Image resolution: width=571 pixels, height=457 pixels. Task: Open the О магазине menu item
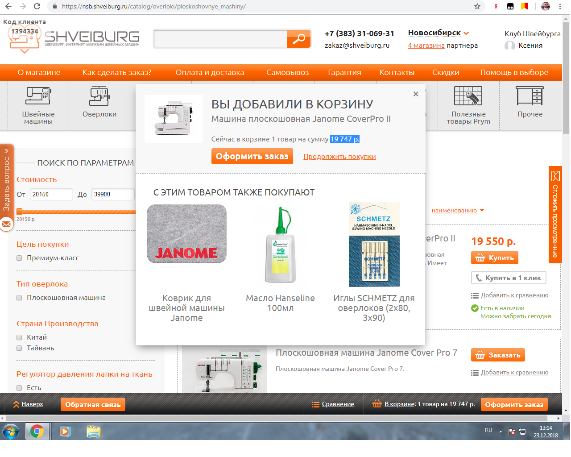[39, 72]
